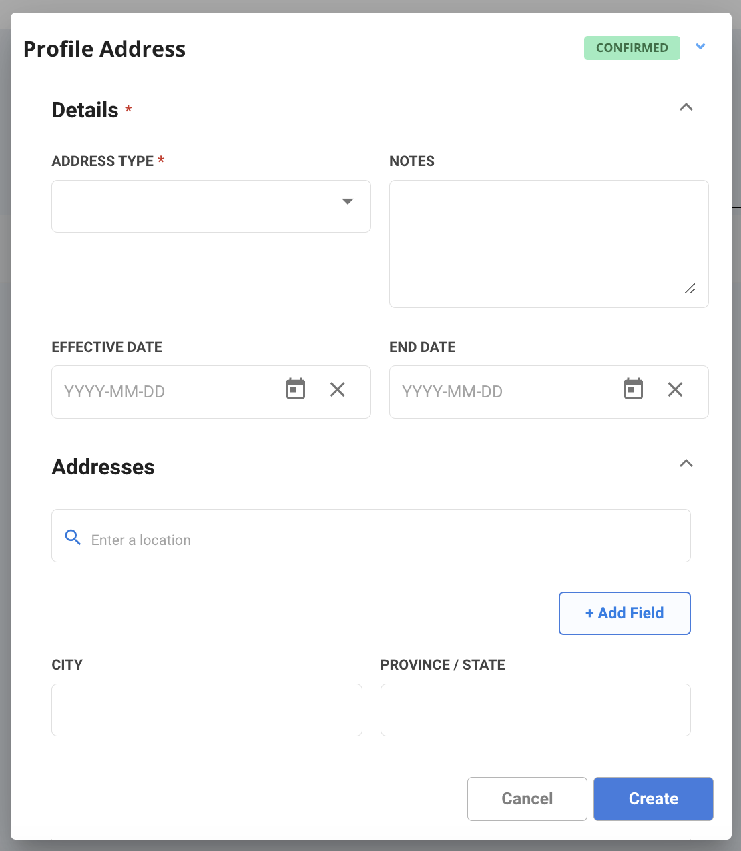Click the CONFIRMED status badge

click(632, 47)
